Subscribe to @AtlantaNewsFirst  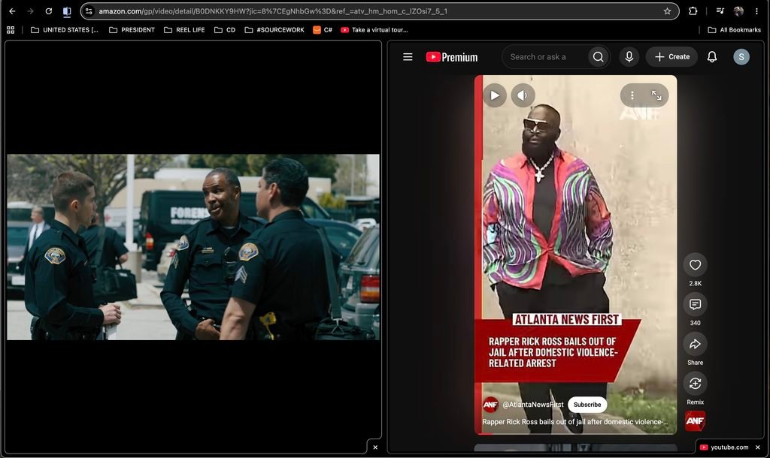pos(587,405)
